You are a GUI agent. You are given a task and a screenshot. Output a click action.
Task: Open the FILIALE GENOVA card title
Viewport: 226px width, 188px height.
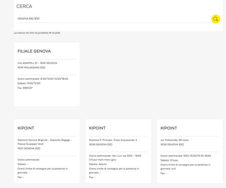click(34, 51)
